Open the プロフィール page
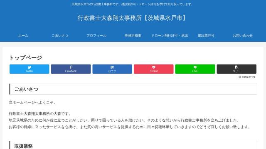266x149 pixels. pos(96,36)
